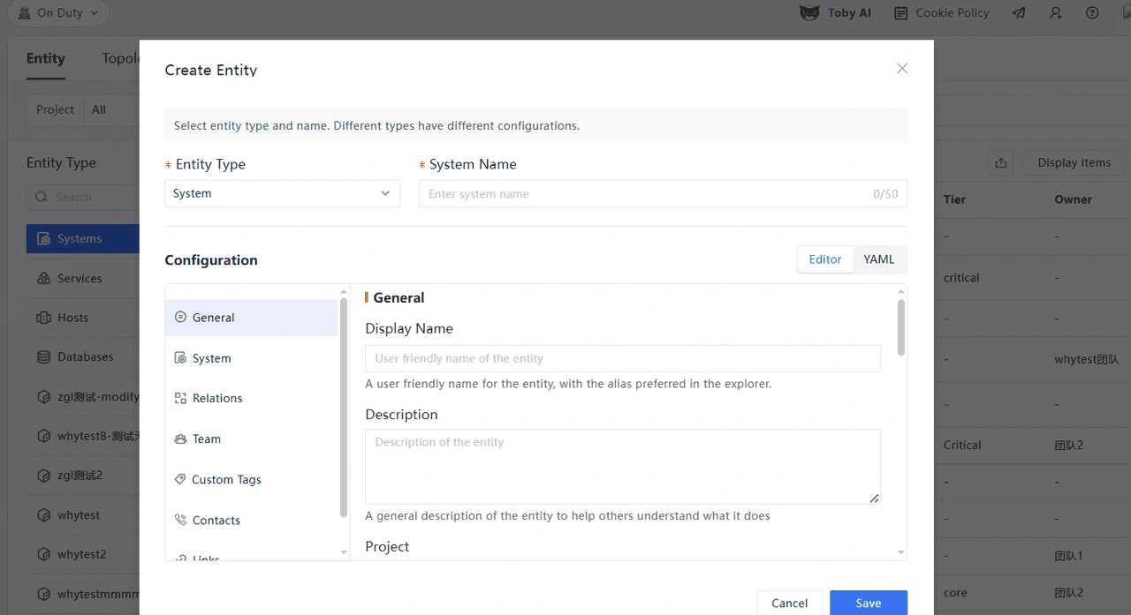Cancel the Create Entity dialog
This screenshot has width=1131, height=615.
(x=789, y=603)
